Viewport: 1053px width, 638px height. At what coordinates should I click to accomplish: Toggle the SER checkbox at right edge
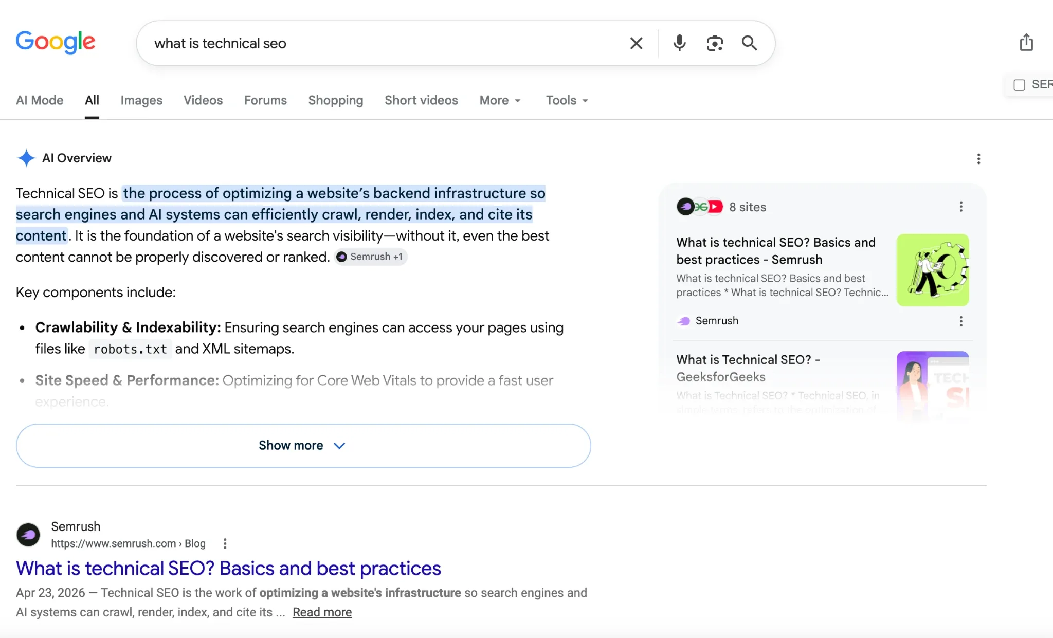click(x=1019, y=85)
